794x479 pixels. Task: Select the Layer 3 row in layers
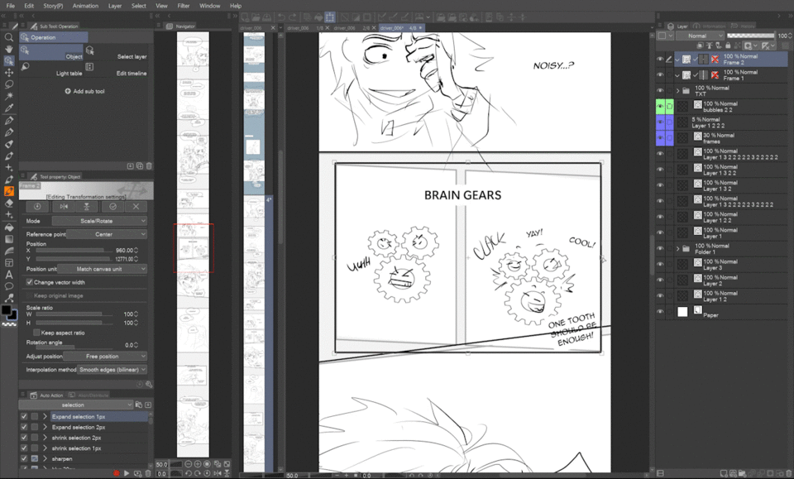point(730,264)
